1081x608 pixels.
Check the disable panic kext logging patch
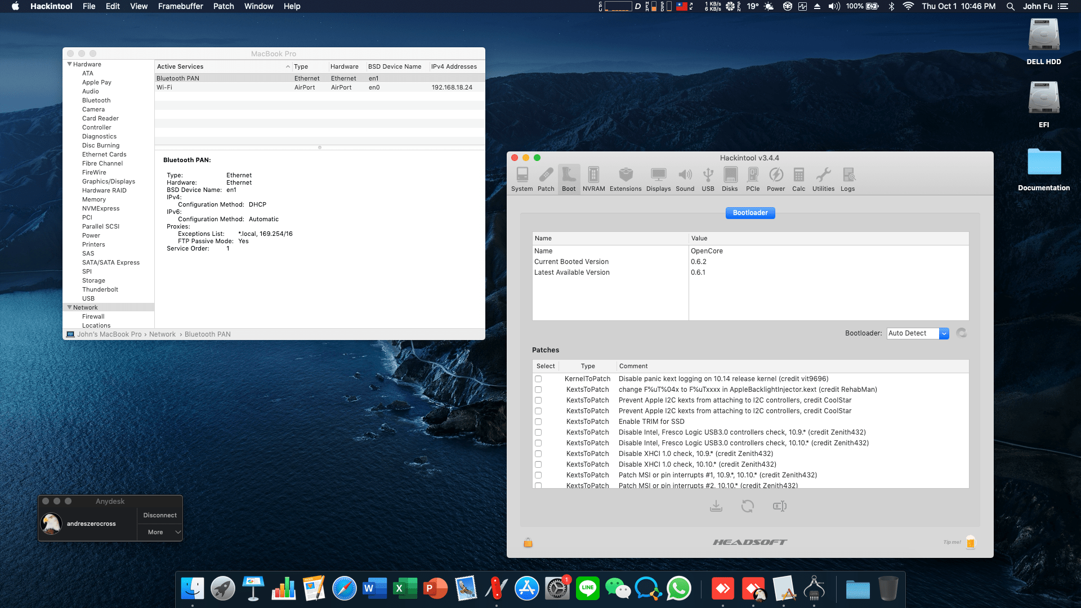click(x=539, y=379)
